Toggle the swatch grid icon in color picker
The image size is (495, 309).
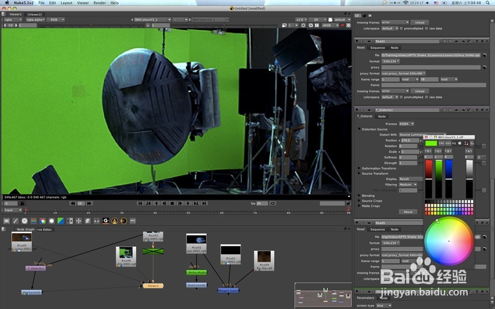pos(466,143)
